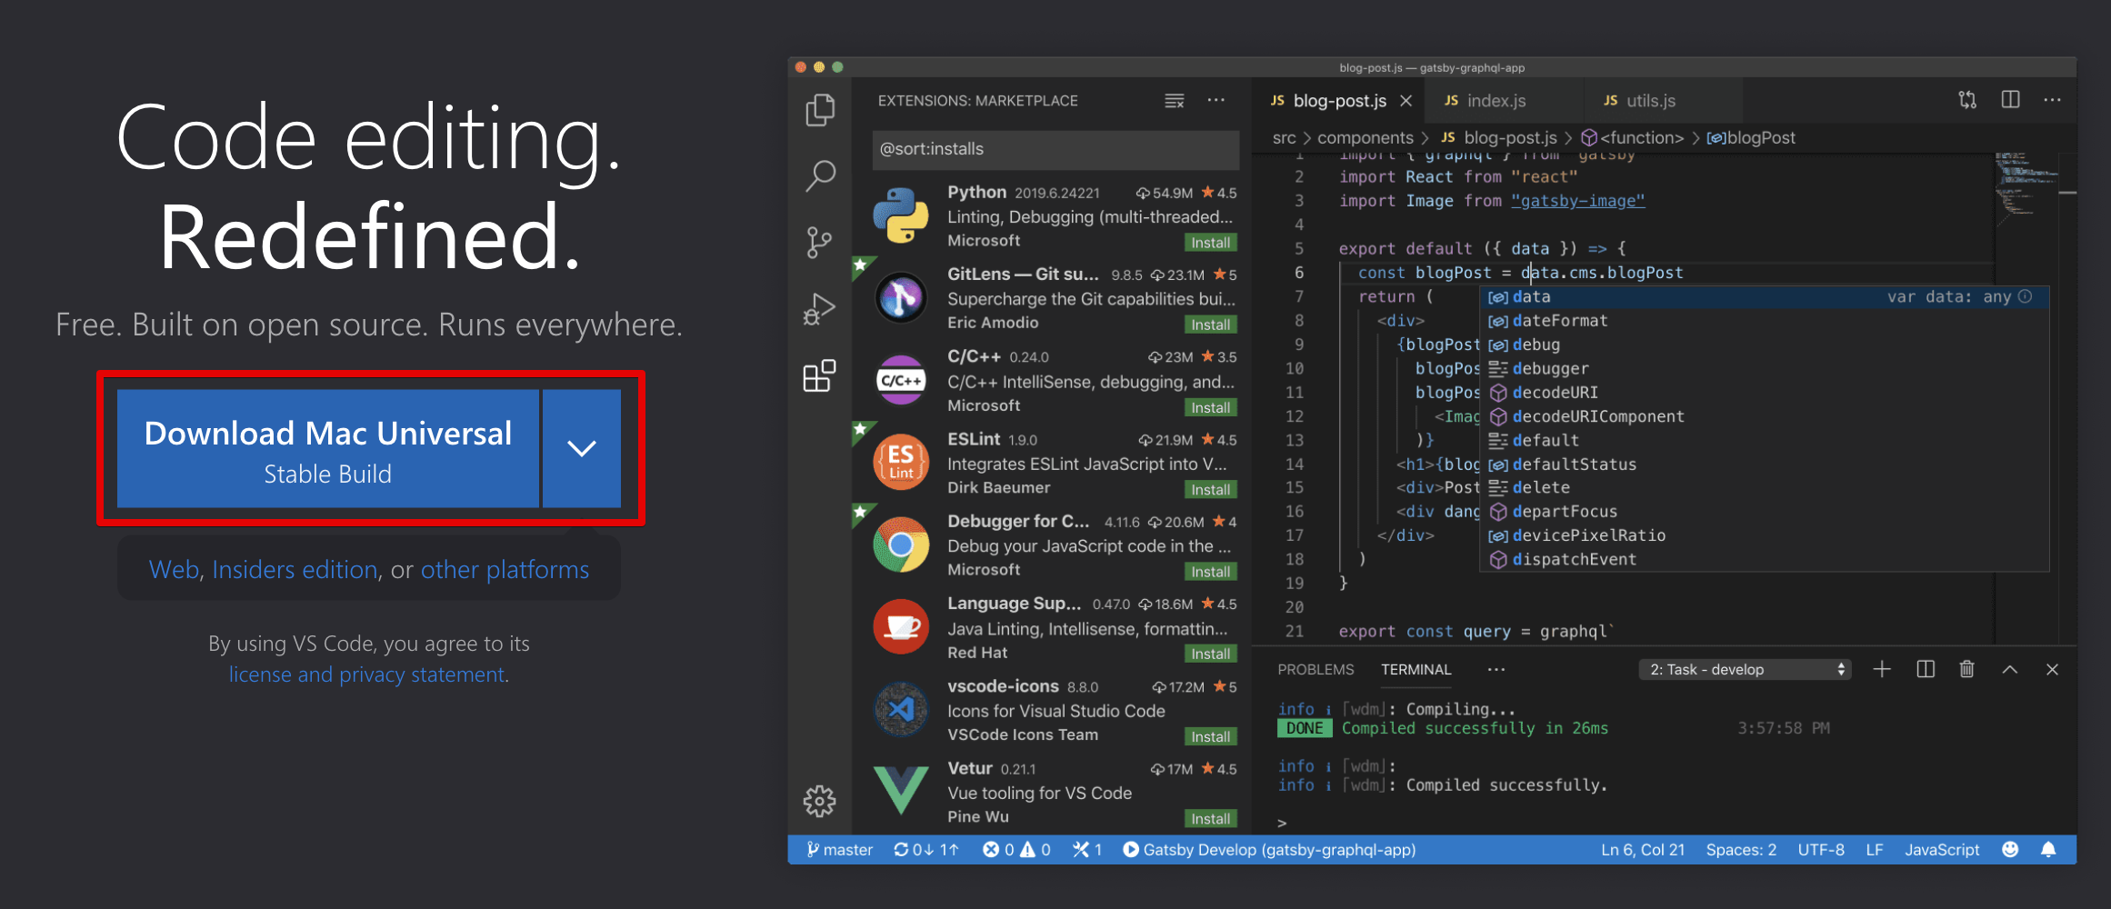The height and width of the screenshot is (909, 2111).
Task: Clear extensions search results icon
Action: pyautogui.click(x=1175, y=101)
